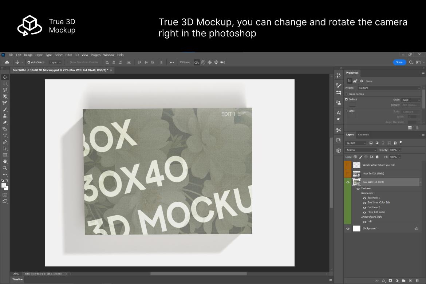Open the Fill value dropdown arrow
Image resolution: width=426 pixels, height=284 pixels.
pos(400,157)
